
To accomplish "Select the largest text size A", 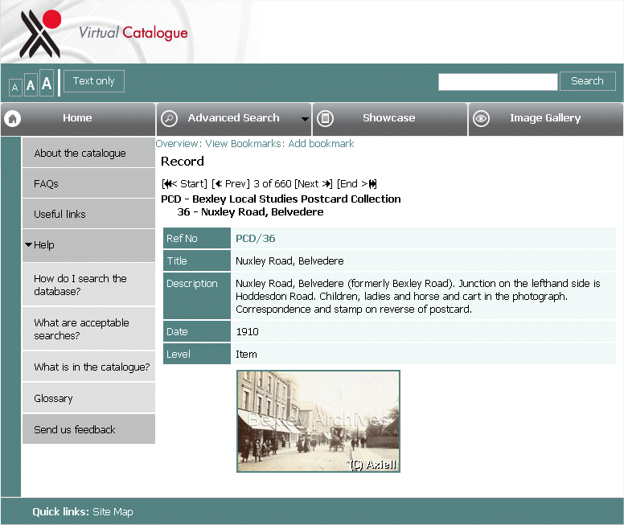I will click(x=47, y=84).
